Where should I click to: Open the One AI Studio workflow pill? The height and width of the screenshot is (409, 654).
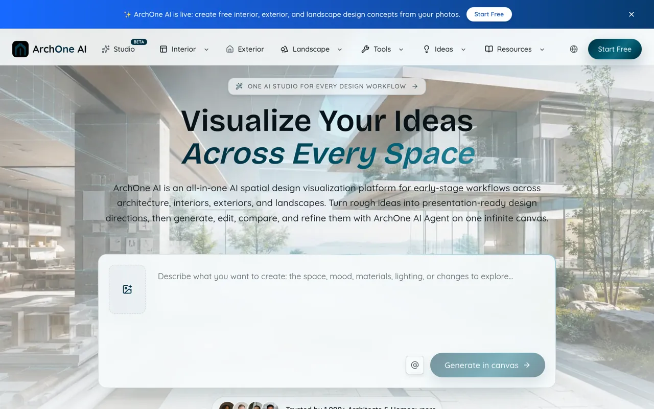(327, 86)
